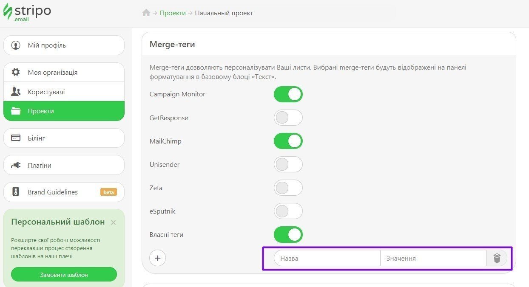Click the gear icon for Моя організація
This screenshot has height=287, width=529.
coord(16,73)
